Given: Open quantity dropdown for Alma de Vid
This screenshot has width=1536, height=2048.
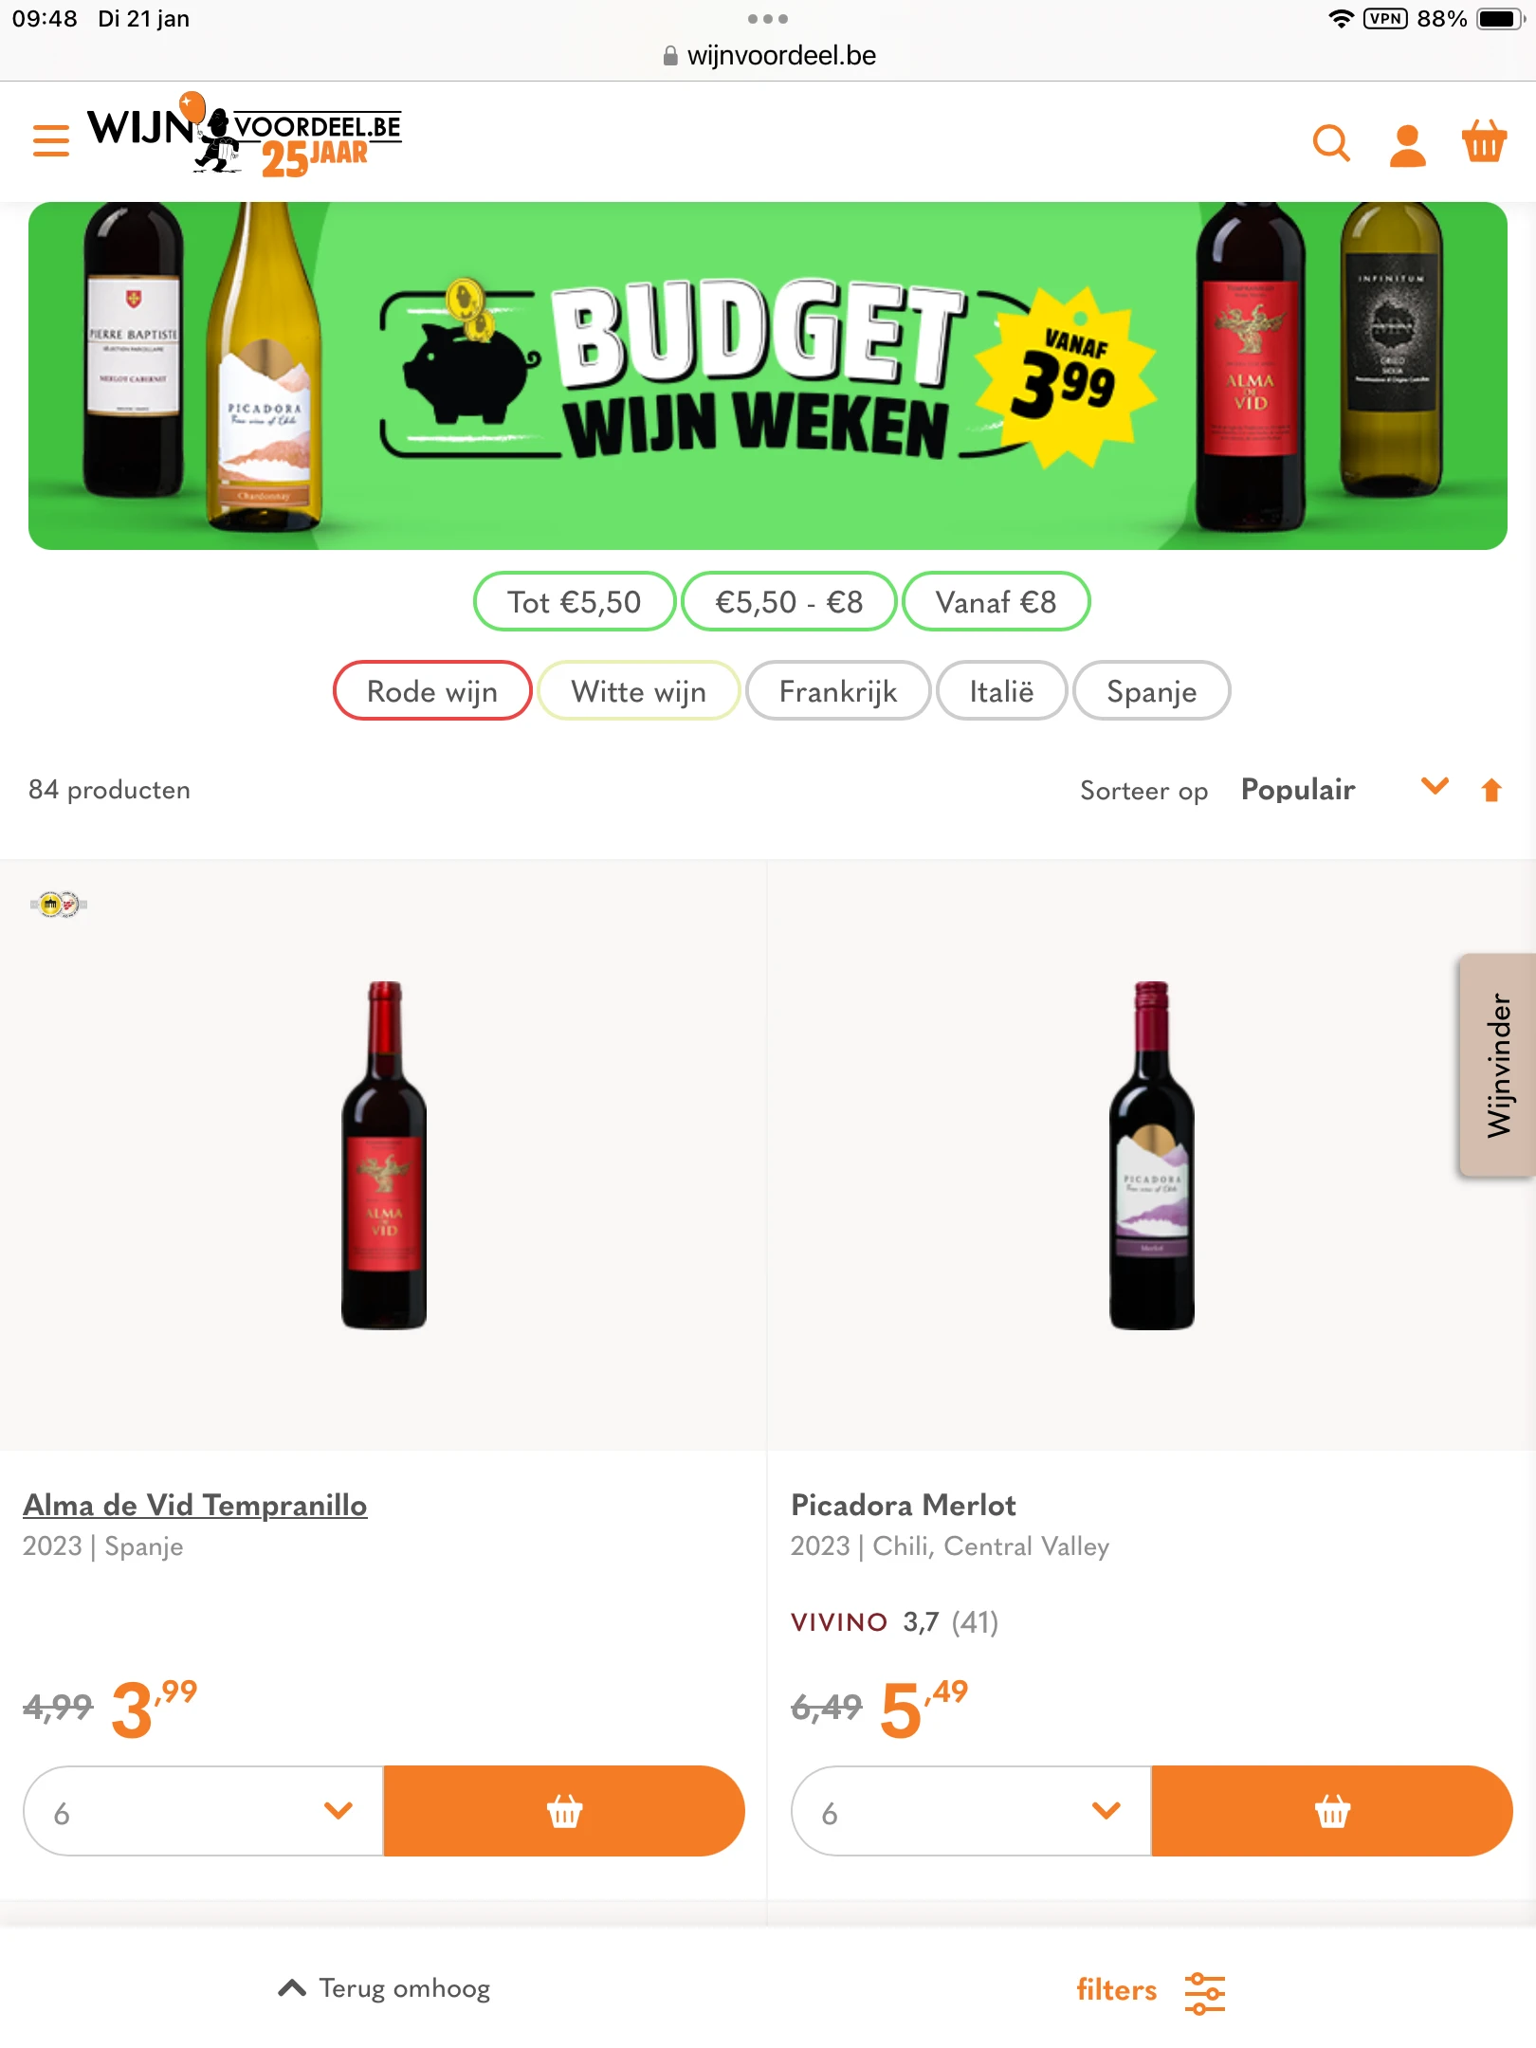Looking at the screenshot, I should [x=204, y=1811].
